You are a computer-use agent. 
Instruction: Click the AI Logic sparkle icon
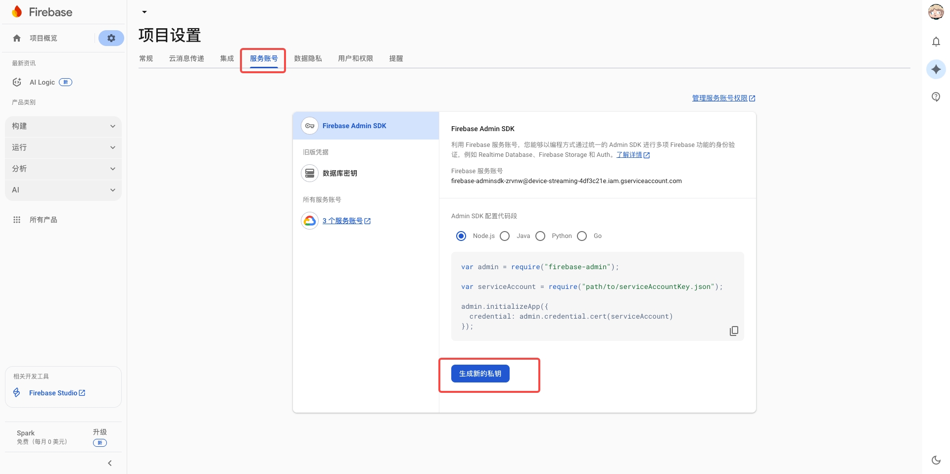17,82
